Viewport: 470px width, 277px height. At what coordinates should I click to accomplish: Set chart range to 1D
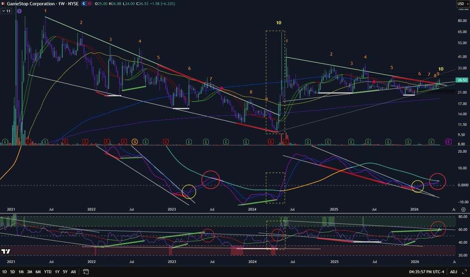click(5, 271)
